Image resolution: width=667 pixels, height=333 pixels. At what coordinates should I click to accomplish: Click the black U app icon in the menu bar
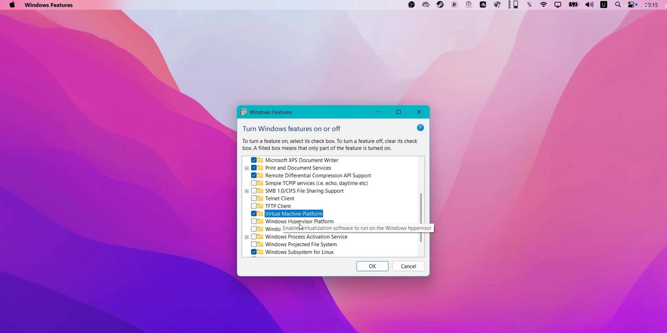604,5
